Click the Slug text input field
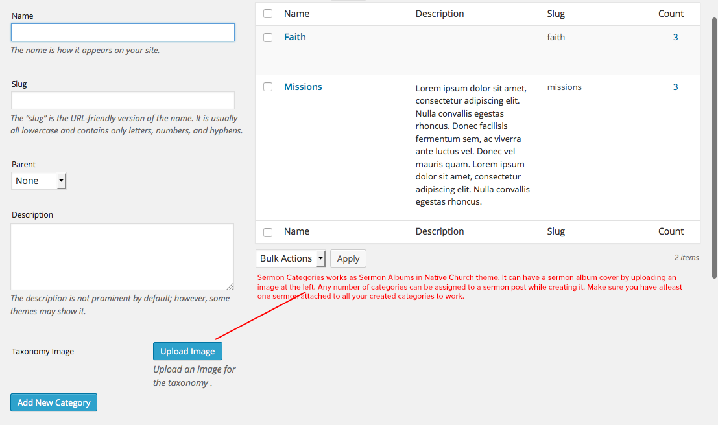The height and width of the screenshot is (425, 718). tap(123, 100)
